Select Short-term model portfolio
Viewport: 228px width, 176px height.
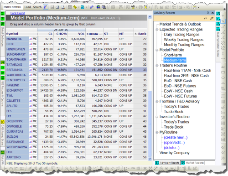pos(173,55)
